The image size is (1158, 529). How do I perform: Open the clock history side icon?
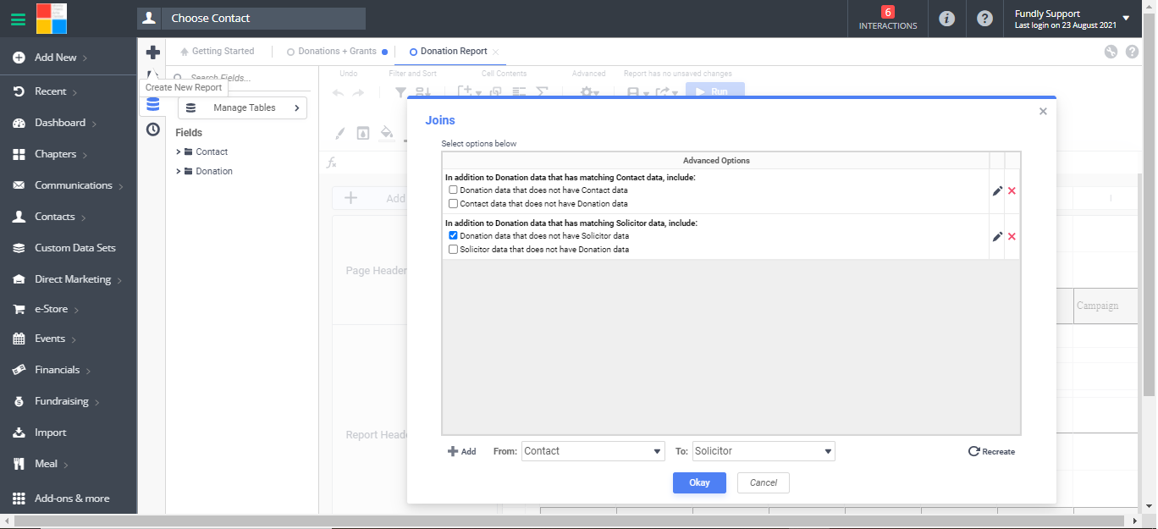tap(152, 129)
